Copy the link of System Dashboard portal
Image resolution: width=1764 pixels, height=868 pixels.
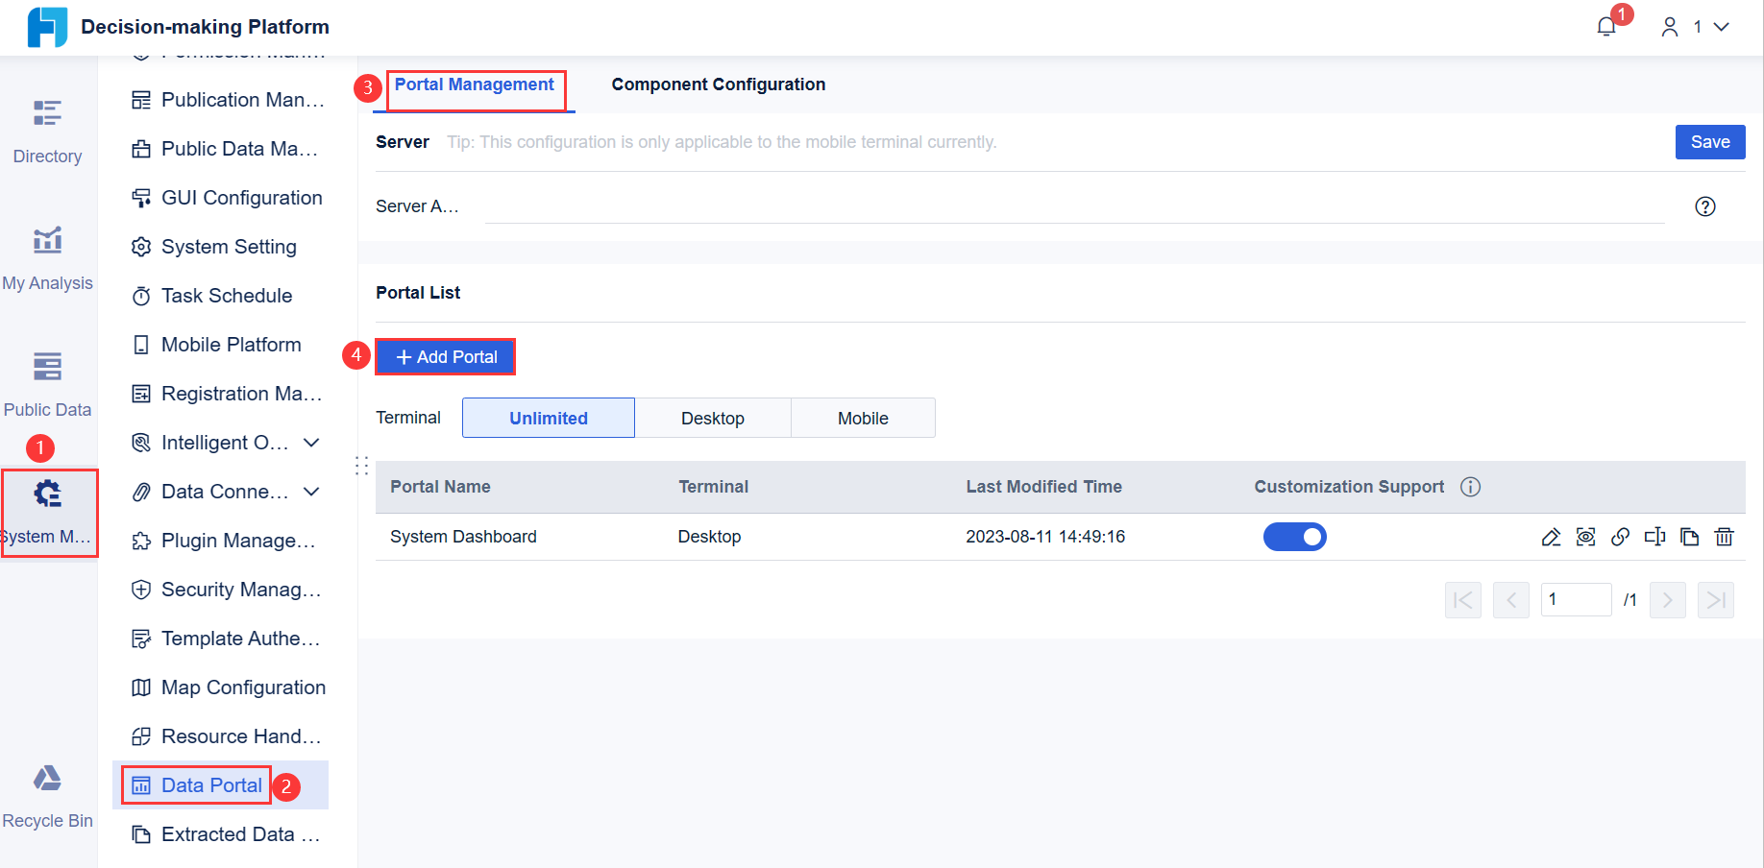point(1621,537)
